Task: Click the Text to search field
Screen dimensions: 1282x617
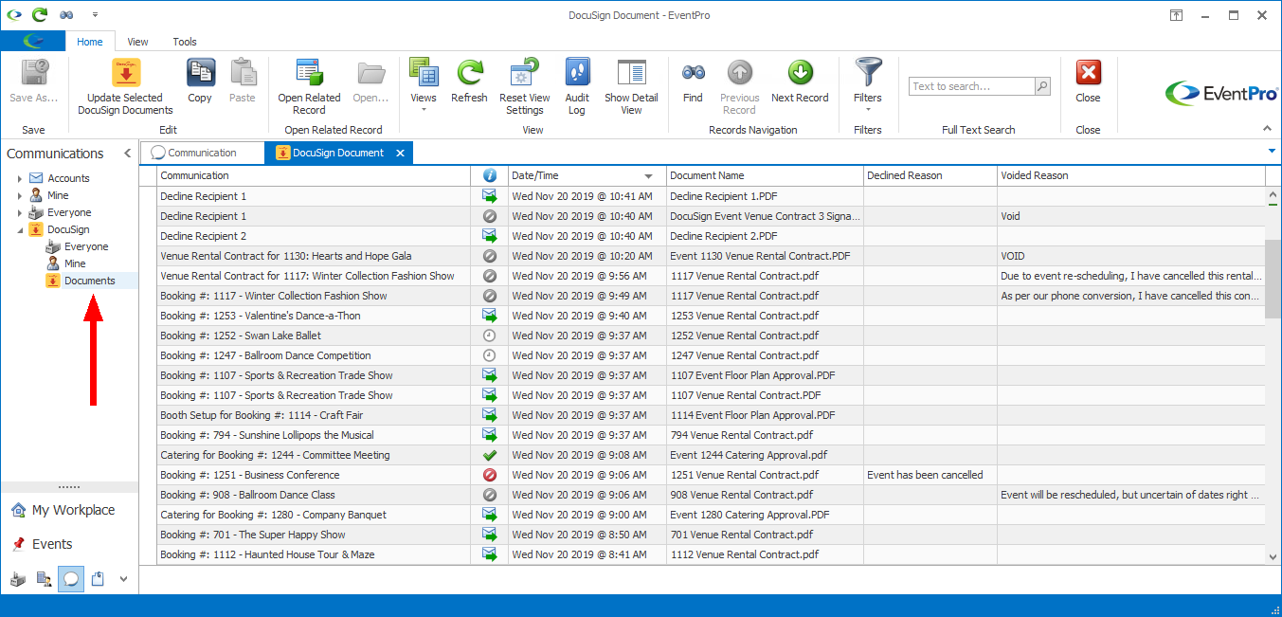Action: coord(971,86)
